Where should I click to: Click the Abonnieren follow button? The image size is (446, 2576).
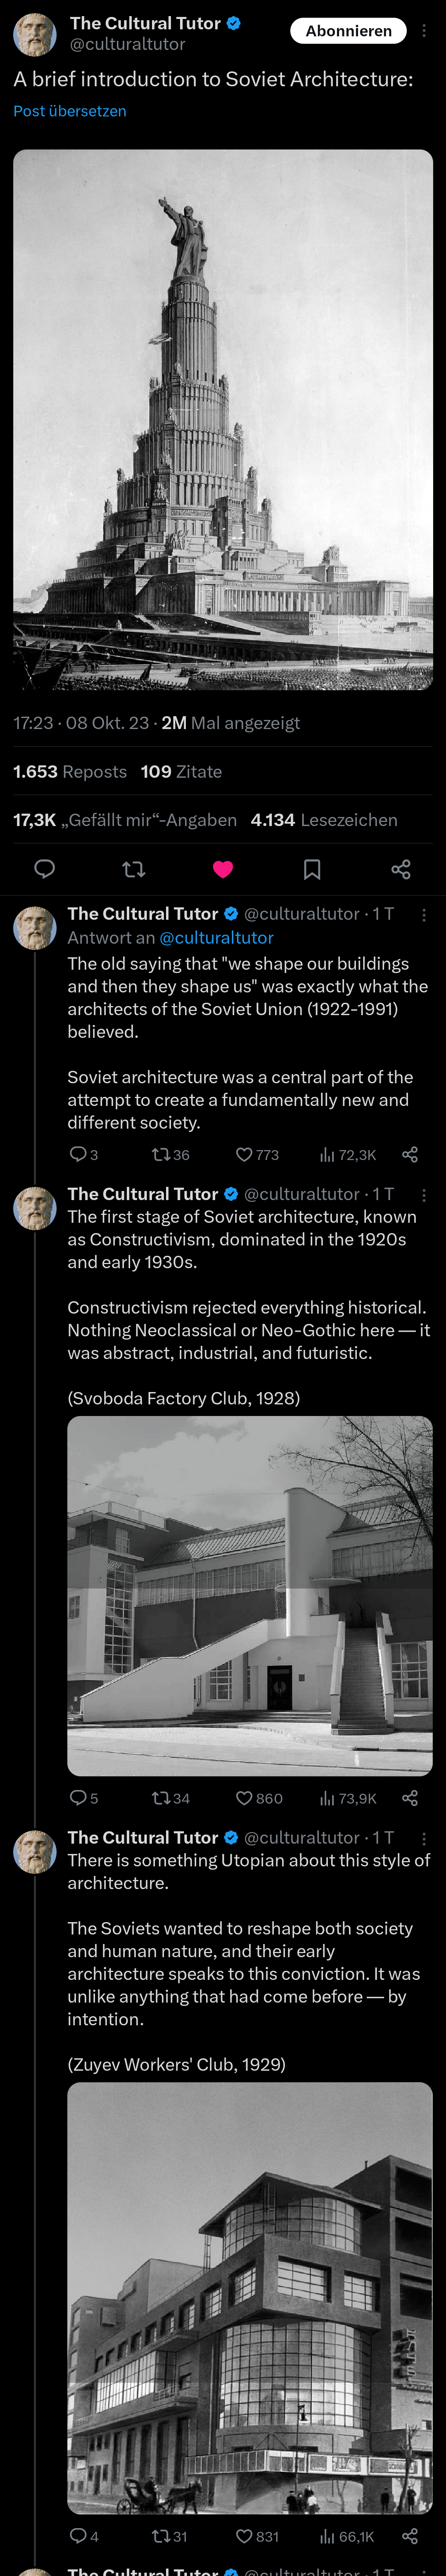(348, 31)
